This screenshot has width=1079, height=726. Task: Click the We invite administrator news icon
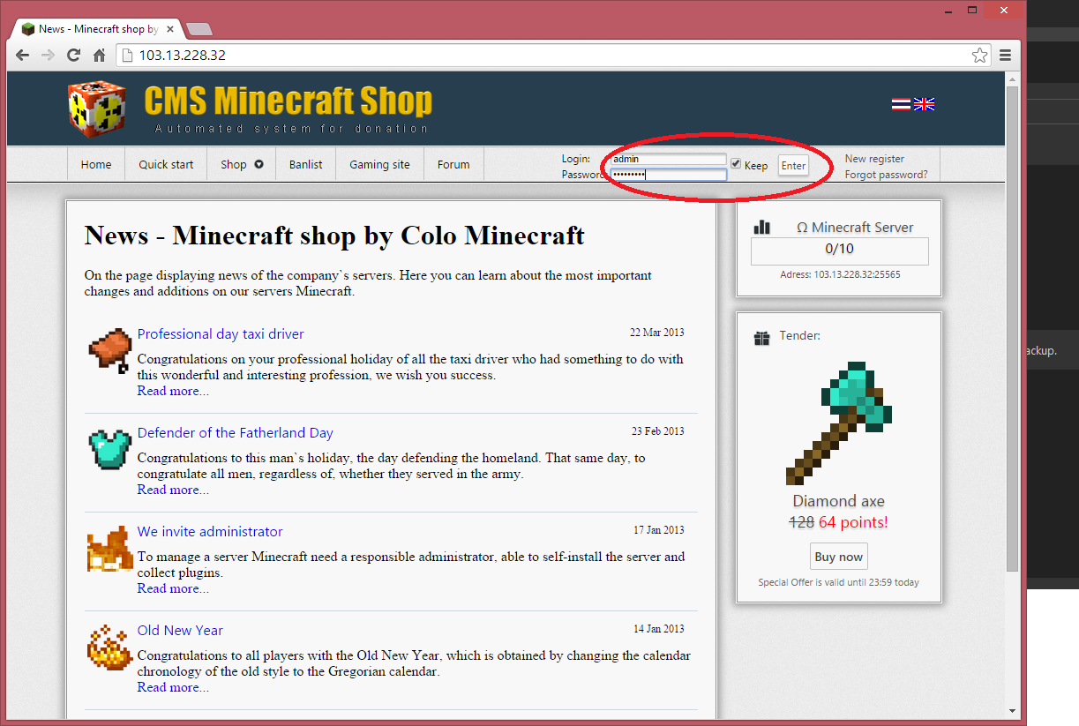click(x=109, y=548)
